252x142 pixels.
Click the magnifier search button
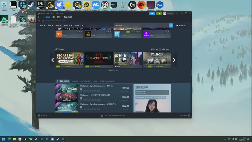click(171, 26)
